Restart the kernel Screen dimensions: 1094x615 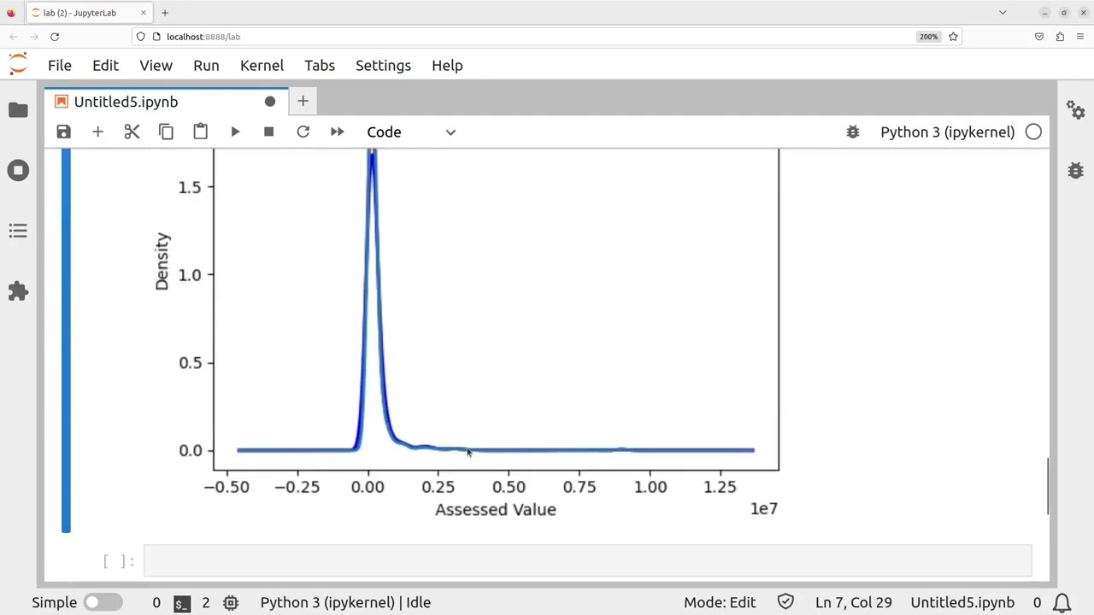point(303,132)
